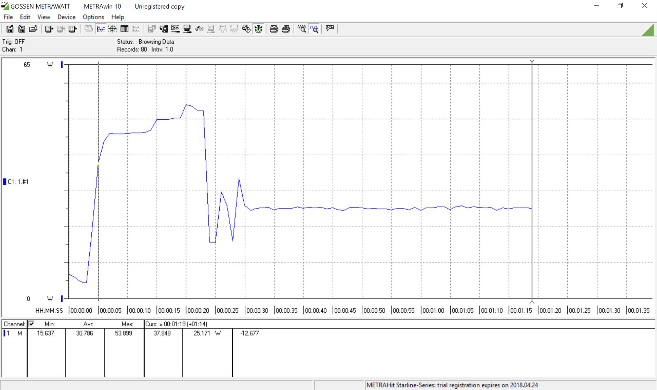
Task: Open the table view icon
Action: (x=124, y=29)
